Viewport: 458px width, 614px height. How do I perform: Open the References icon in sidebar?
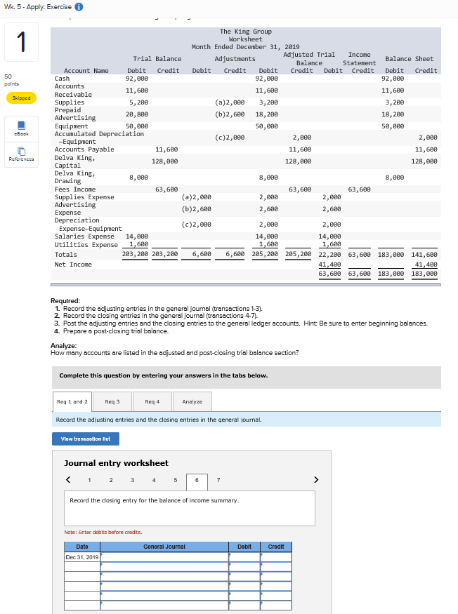pos(22,154)
